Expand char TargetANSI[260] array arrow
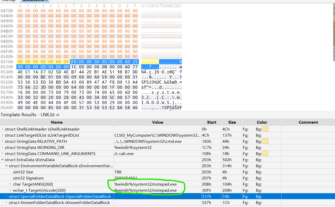The width and height of the screenshot is (335, 207). pos(11,184)
